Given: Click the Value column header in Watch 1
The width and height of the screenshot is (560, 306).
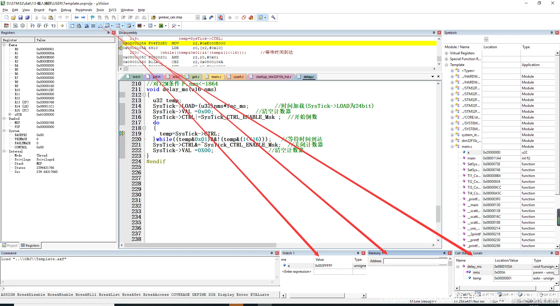Looking at the screenshot, I should (x=333, y=260).
